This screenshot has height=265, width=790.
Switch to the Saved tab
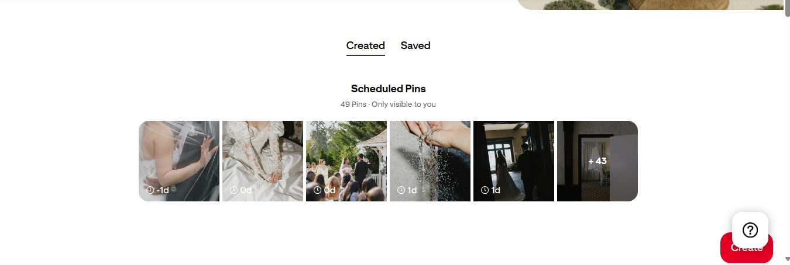(415, 46)
